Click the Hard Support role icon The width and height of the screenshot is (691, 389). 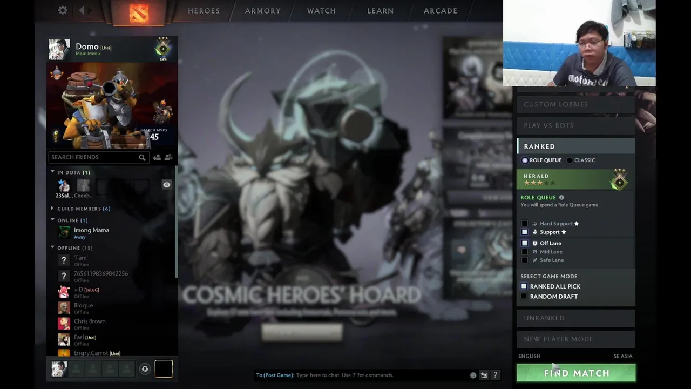(535, 224)
